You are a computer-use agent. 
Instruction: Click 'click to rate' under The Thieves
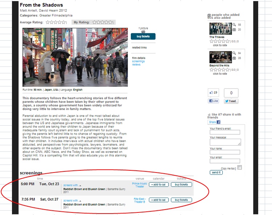(220, 45)
